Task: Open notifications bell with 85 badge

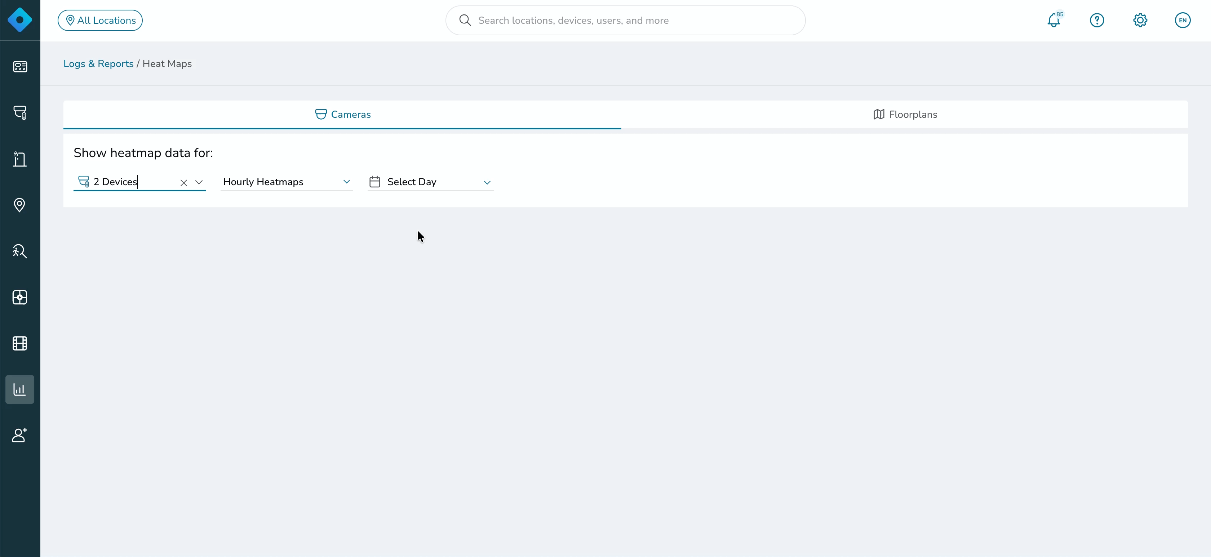Action: (1055, 20)
